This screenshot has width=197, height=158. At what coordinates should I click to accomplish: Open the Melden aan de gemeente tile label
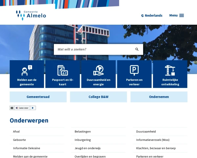(27, 82)
